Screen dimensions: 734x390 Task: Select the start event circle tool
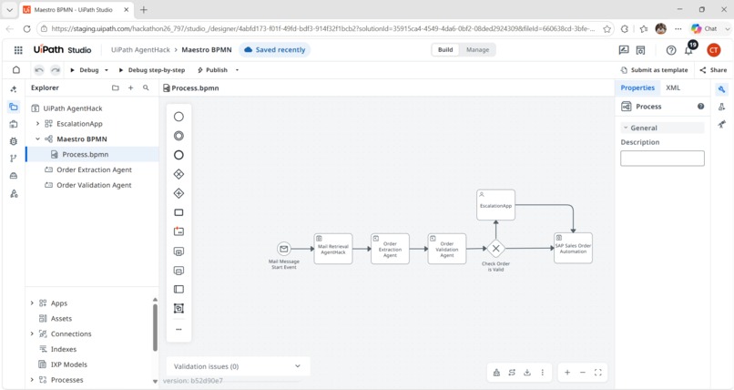coord(178,117)
